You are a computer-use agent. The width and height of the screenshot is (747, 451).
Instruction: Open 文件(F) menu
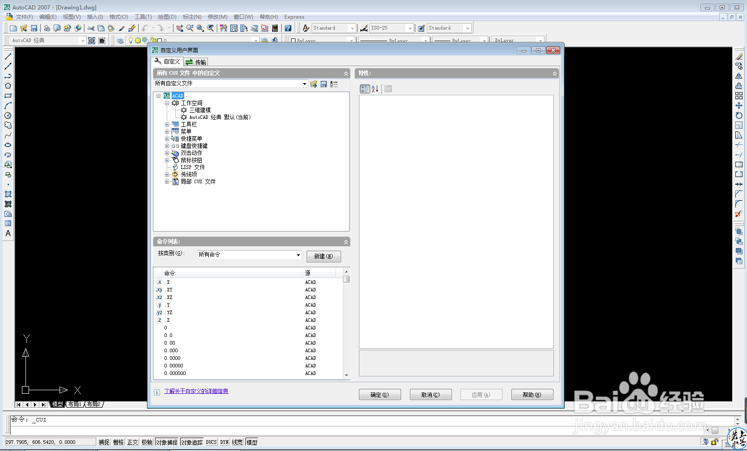click(24, 17)
